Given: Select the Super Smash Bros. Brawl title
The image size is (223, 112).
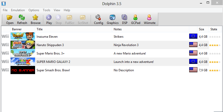Looking at the screenshot, I should [53, 70].
